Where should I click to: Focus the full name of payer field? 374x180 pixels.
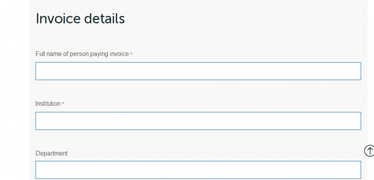[x=198, y=71]
